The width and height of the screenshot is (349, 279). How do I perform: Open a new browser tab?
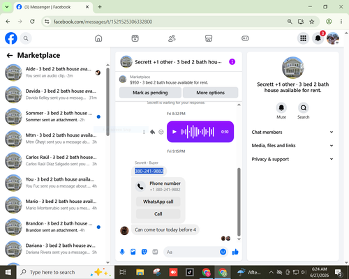[100, 7]
